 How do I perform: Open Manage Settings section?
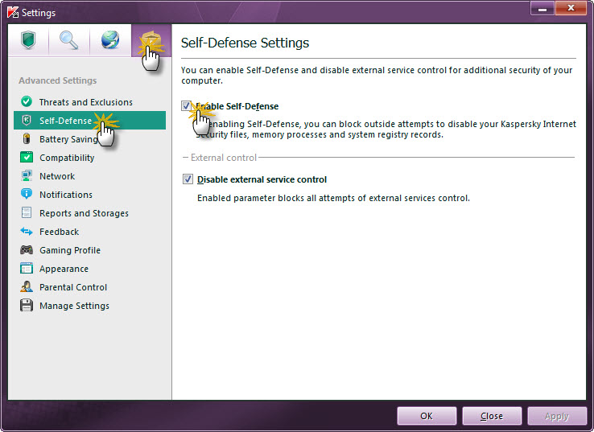pyautogui.click(x=90, y=306)
